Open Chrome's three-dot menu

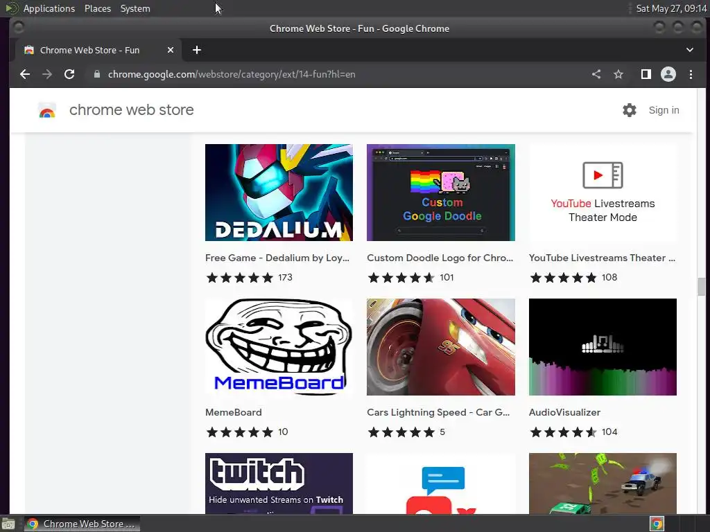click(x=691, y=74)
